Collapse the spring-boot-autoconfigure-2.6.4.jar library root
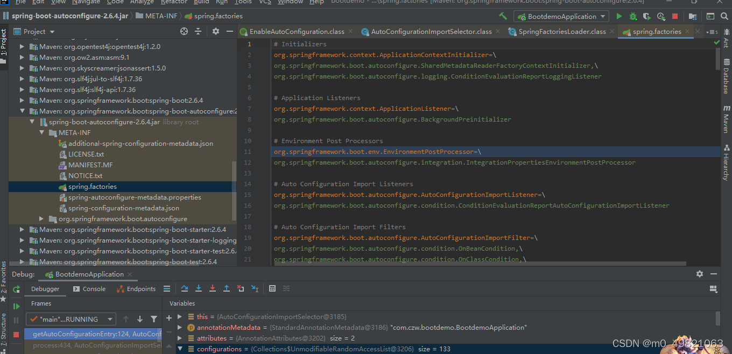The image size is (732, 354). [32, 122]
